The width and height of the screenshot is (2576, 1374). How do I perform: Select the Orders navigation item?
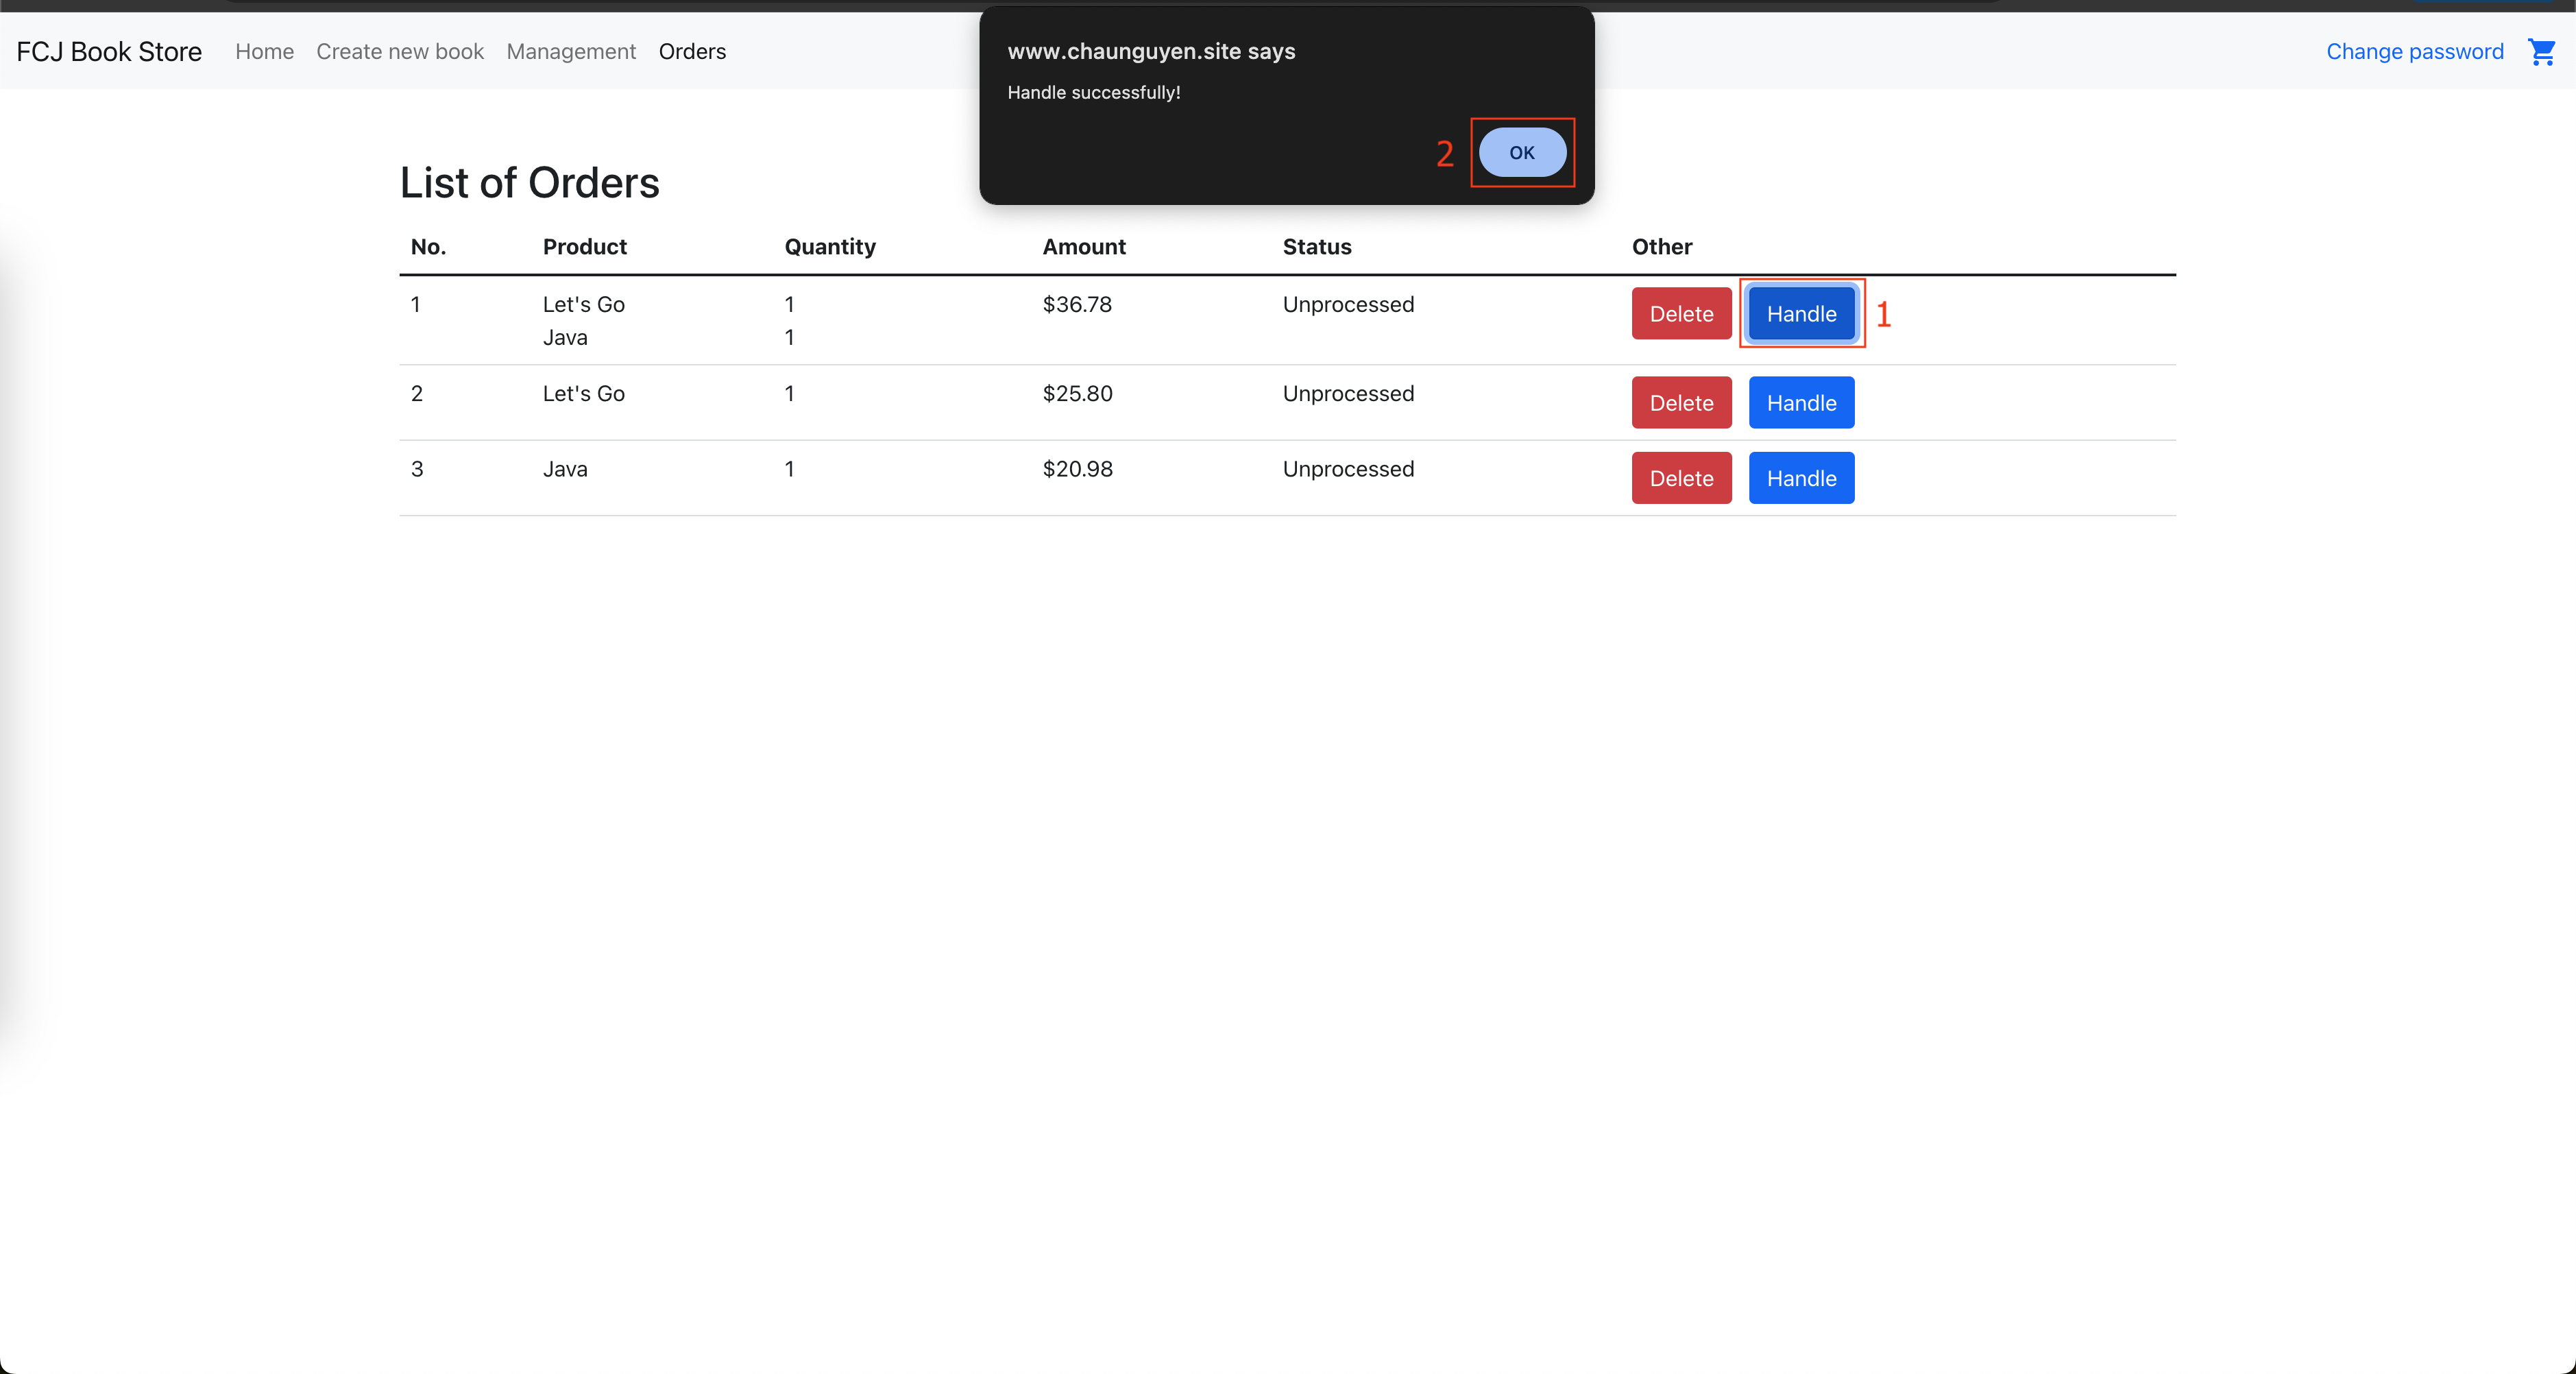(x=692, y=51)
